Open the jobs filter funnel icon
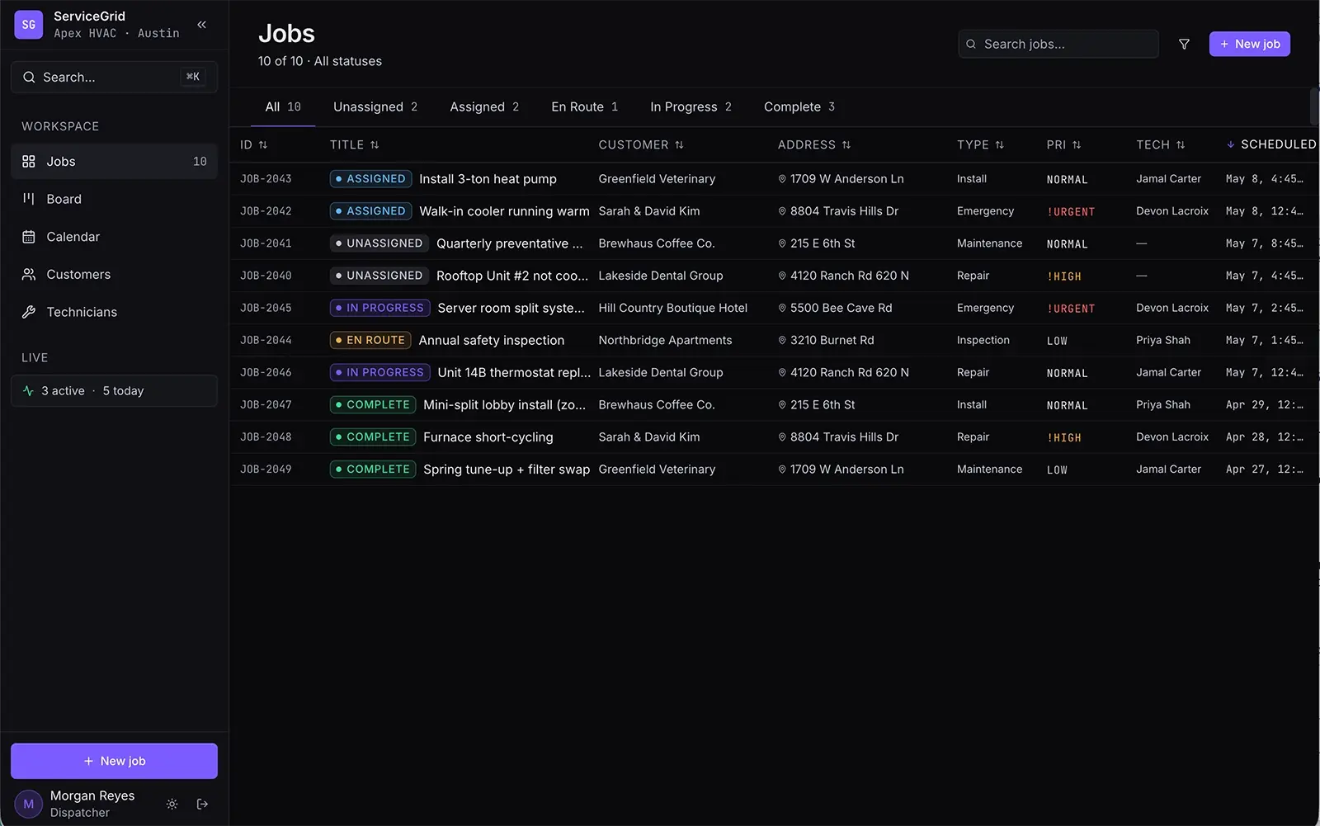This screenshot has height=826, width=1320. tap(1184, 44)
